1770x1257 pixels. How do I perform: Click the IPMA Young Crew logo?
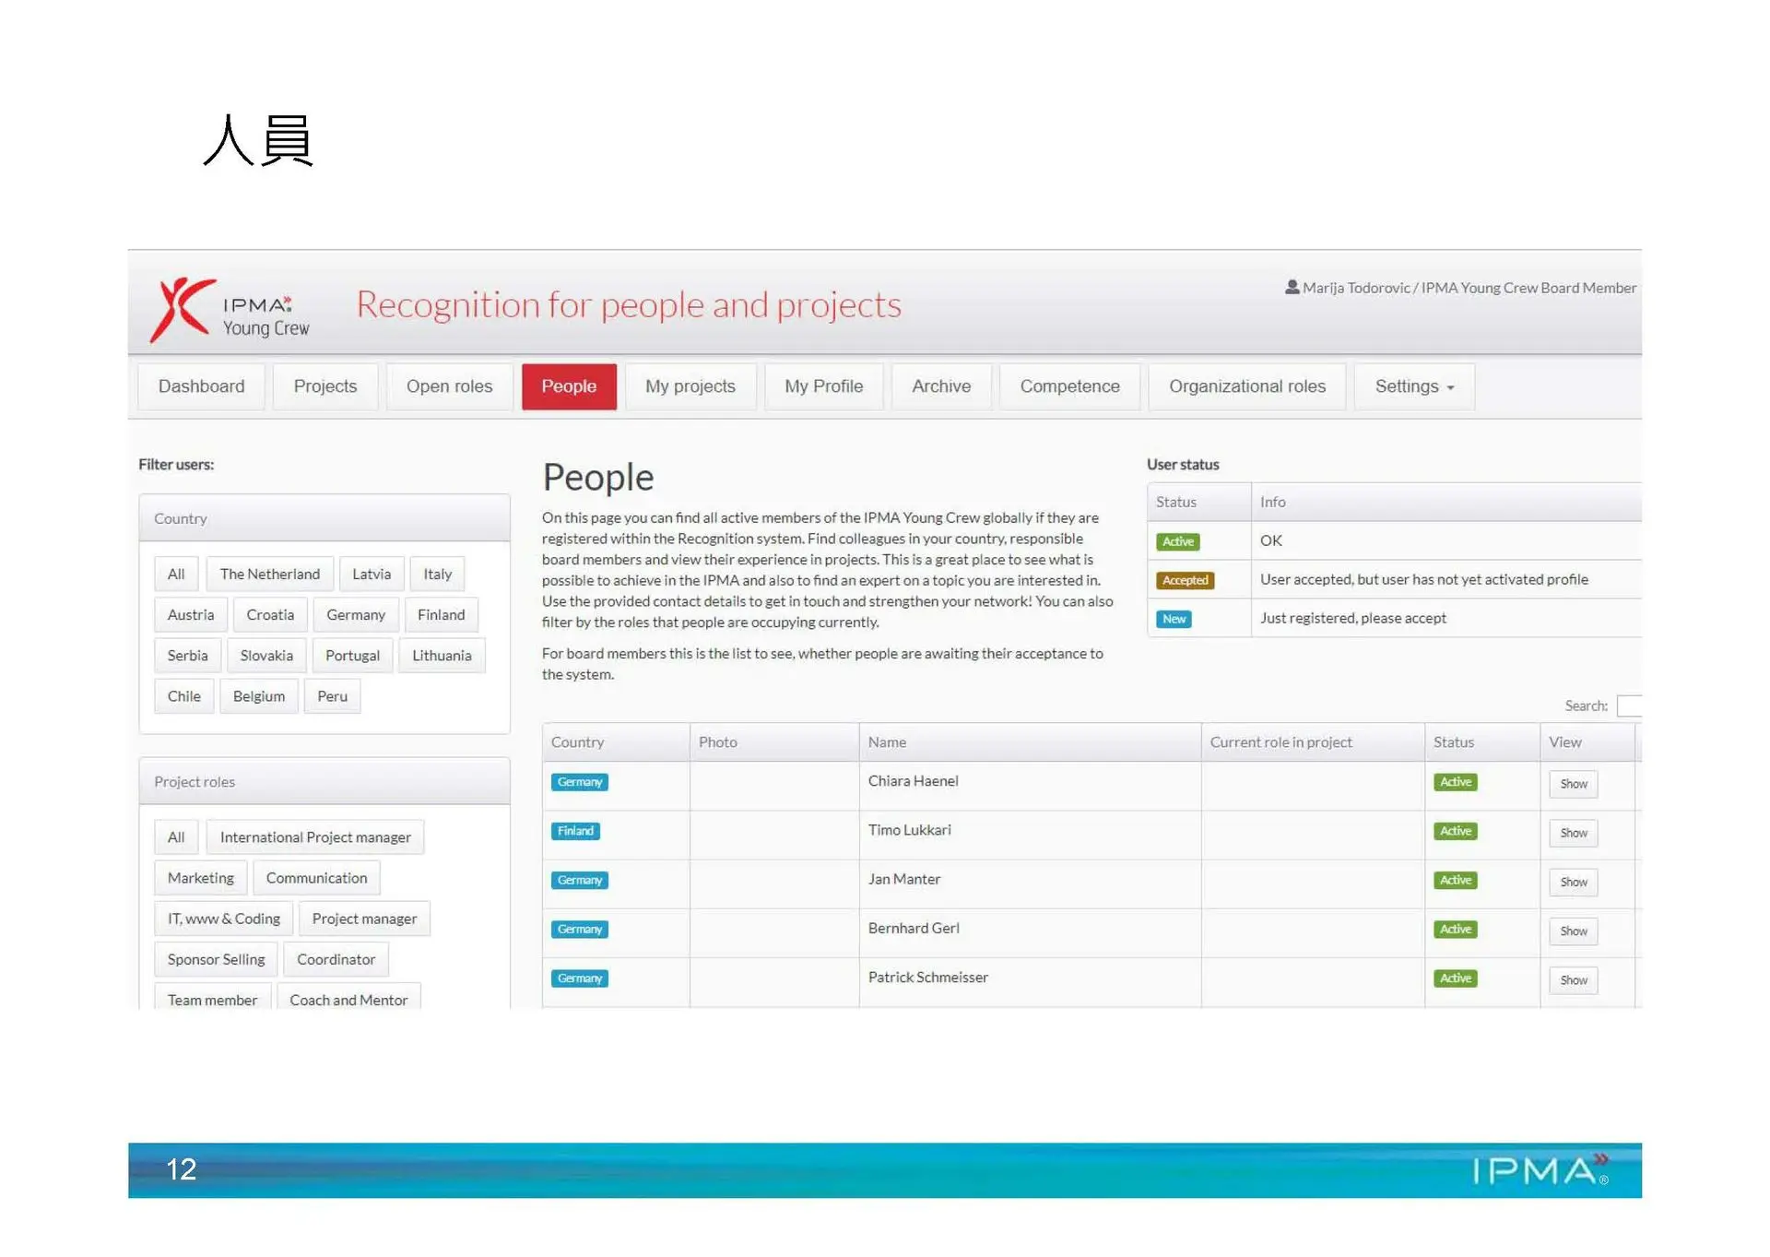(x=230, y=310)
